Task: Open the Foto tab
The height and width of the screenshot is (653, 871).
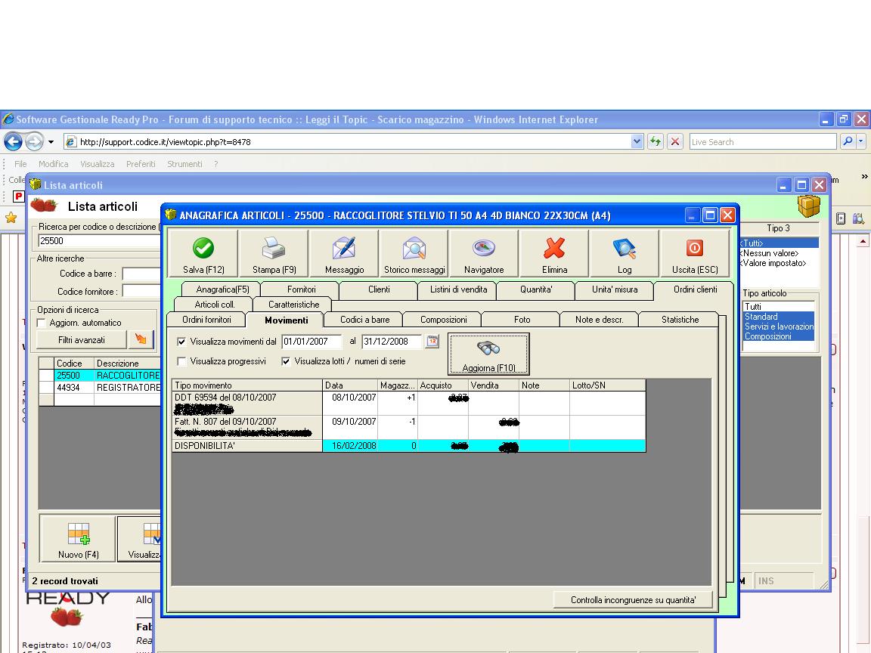Action: [x=522, y=319]
